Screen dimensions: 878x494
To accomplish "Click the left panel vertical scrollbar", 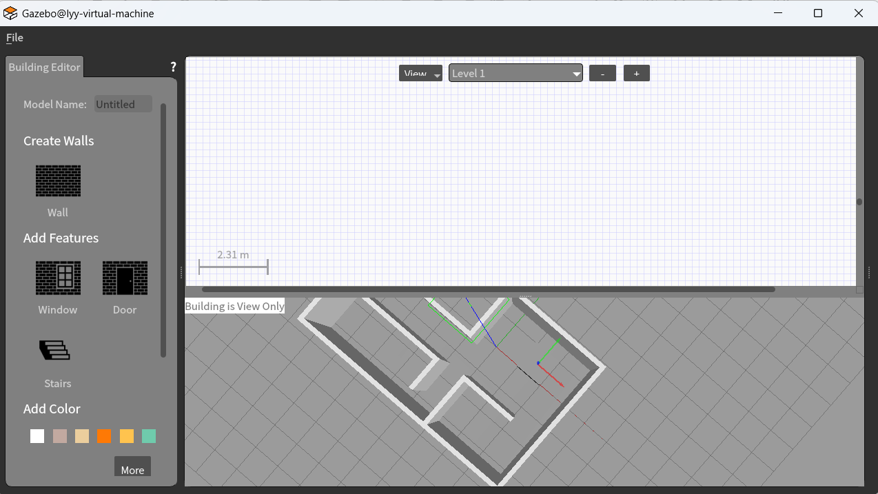I will (x=163, y=231).
